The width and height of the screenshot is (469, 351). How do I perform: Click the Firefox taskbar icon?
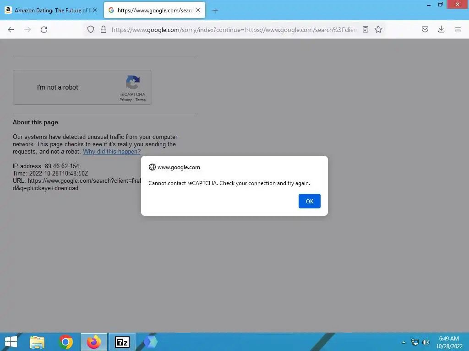pyautogui.click(x=93, y=342)
